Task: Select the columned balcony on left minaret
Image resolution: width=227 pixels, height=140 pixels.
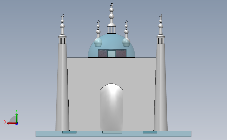Action: click(62, 40)
